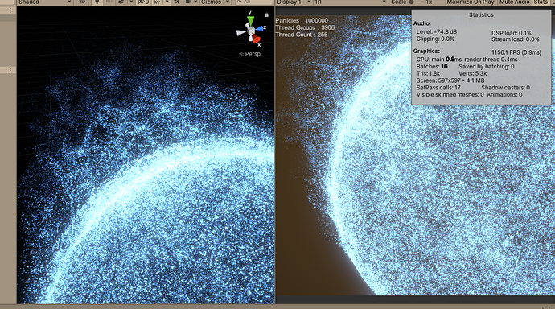Toggle the scene effects layers icon

click(x=121, y=2)
